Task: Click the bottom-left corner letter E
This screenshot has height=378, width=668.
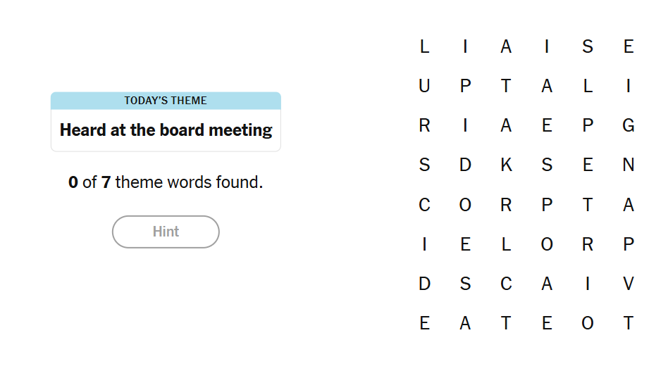Action: point(424,323)
